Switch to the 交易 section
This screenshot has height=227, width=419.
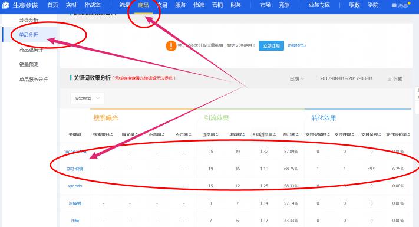162,5
